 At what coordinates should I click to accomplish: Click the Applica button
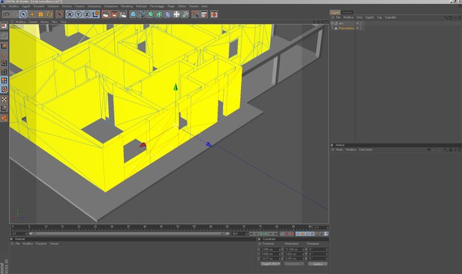(317, 263)
